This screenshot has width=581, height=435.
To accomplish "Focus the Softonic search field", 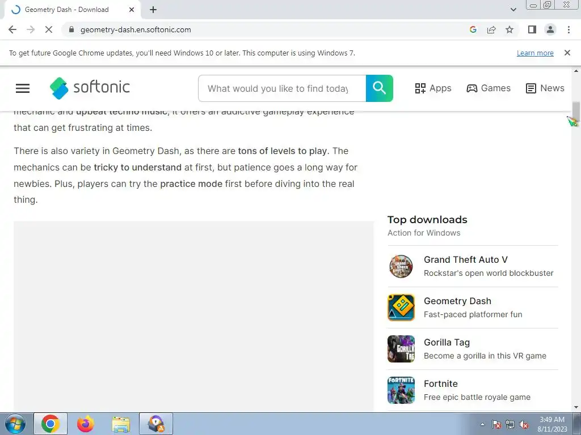I will 282,88.
